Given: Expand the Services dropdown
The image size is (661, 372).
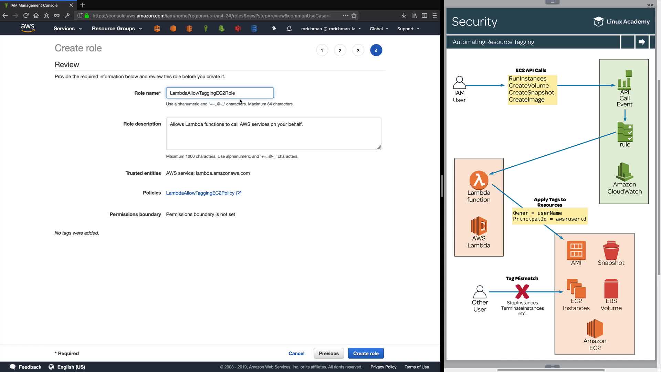Looking at the screenshot, I should [x=67, y=29].
